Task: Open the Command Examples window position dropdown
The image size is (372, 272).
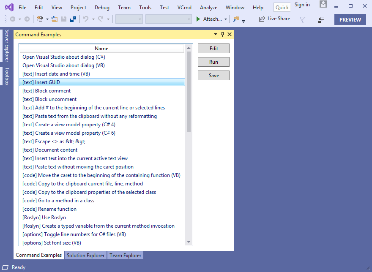Action: (x=216, y=35)
